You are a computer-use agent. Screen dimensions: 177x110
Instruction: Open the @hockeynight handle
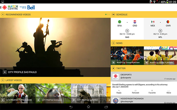[127, 101]
